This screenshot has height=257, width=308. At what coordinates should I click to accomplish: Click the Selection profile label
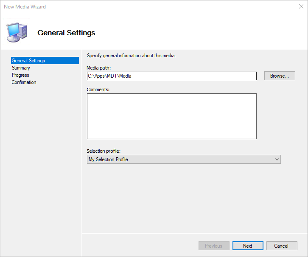coord(104,151)
